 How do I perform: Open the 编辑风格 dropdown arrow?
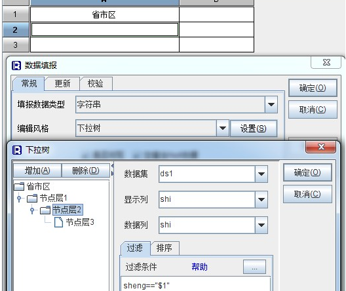pos(223,128)
